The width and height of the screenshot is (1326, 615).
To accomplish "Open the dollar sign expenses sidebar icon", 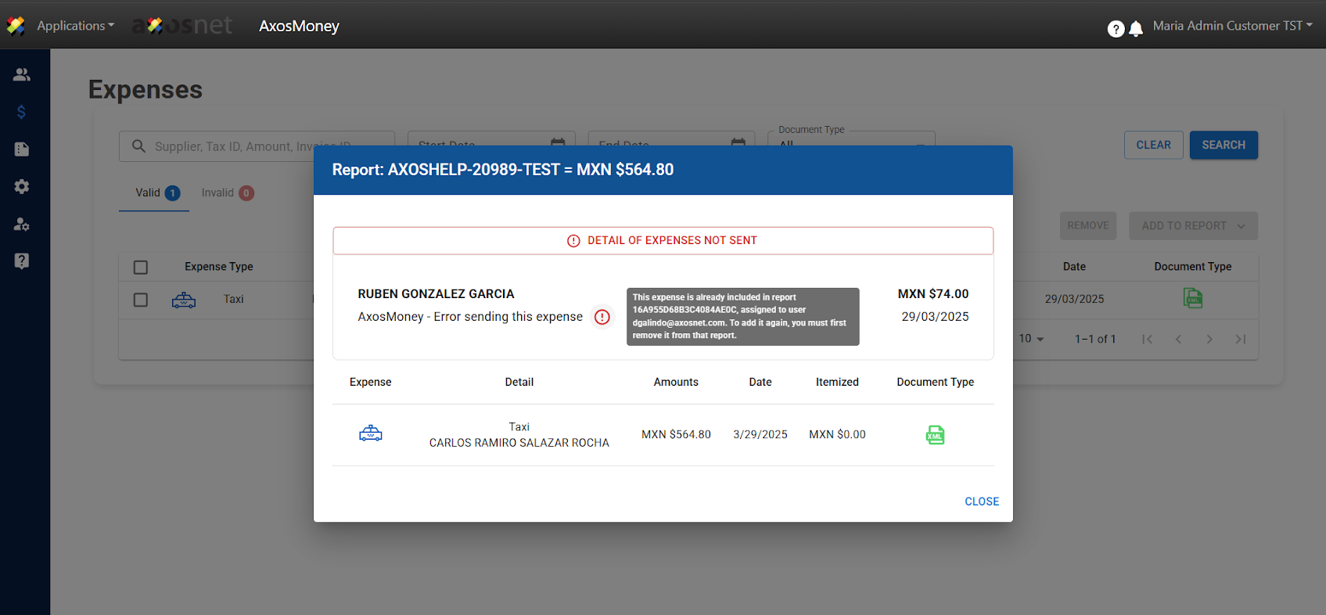I will (x=22, y=112).
